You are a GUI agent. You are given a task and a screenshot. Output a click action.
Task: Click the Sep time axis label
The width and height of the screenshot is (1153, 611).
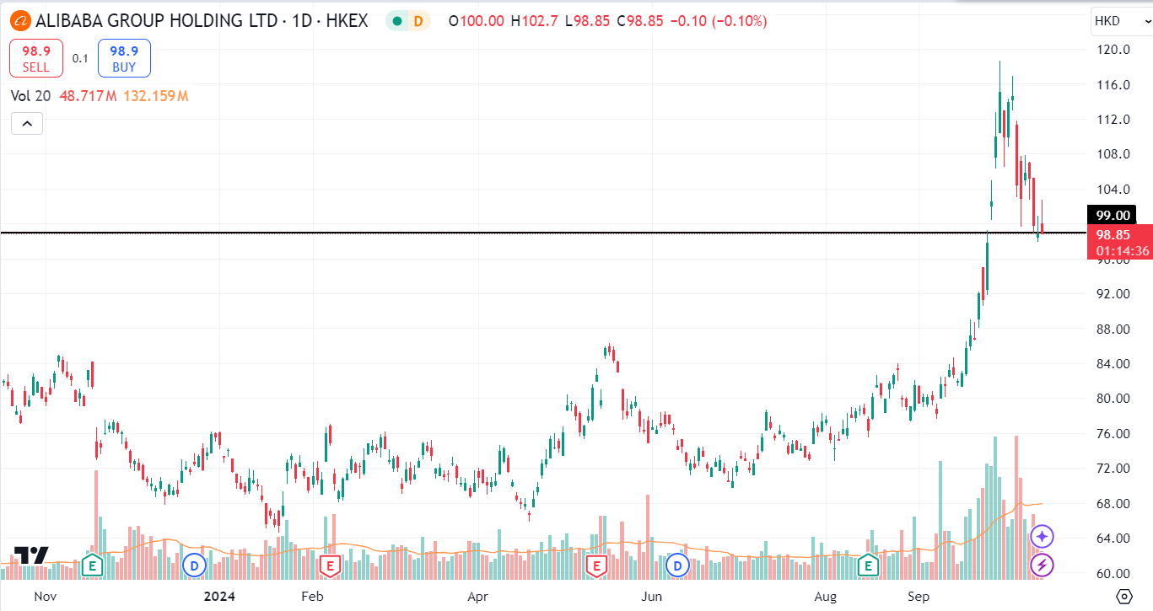(919, 597)
